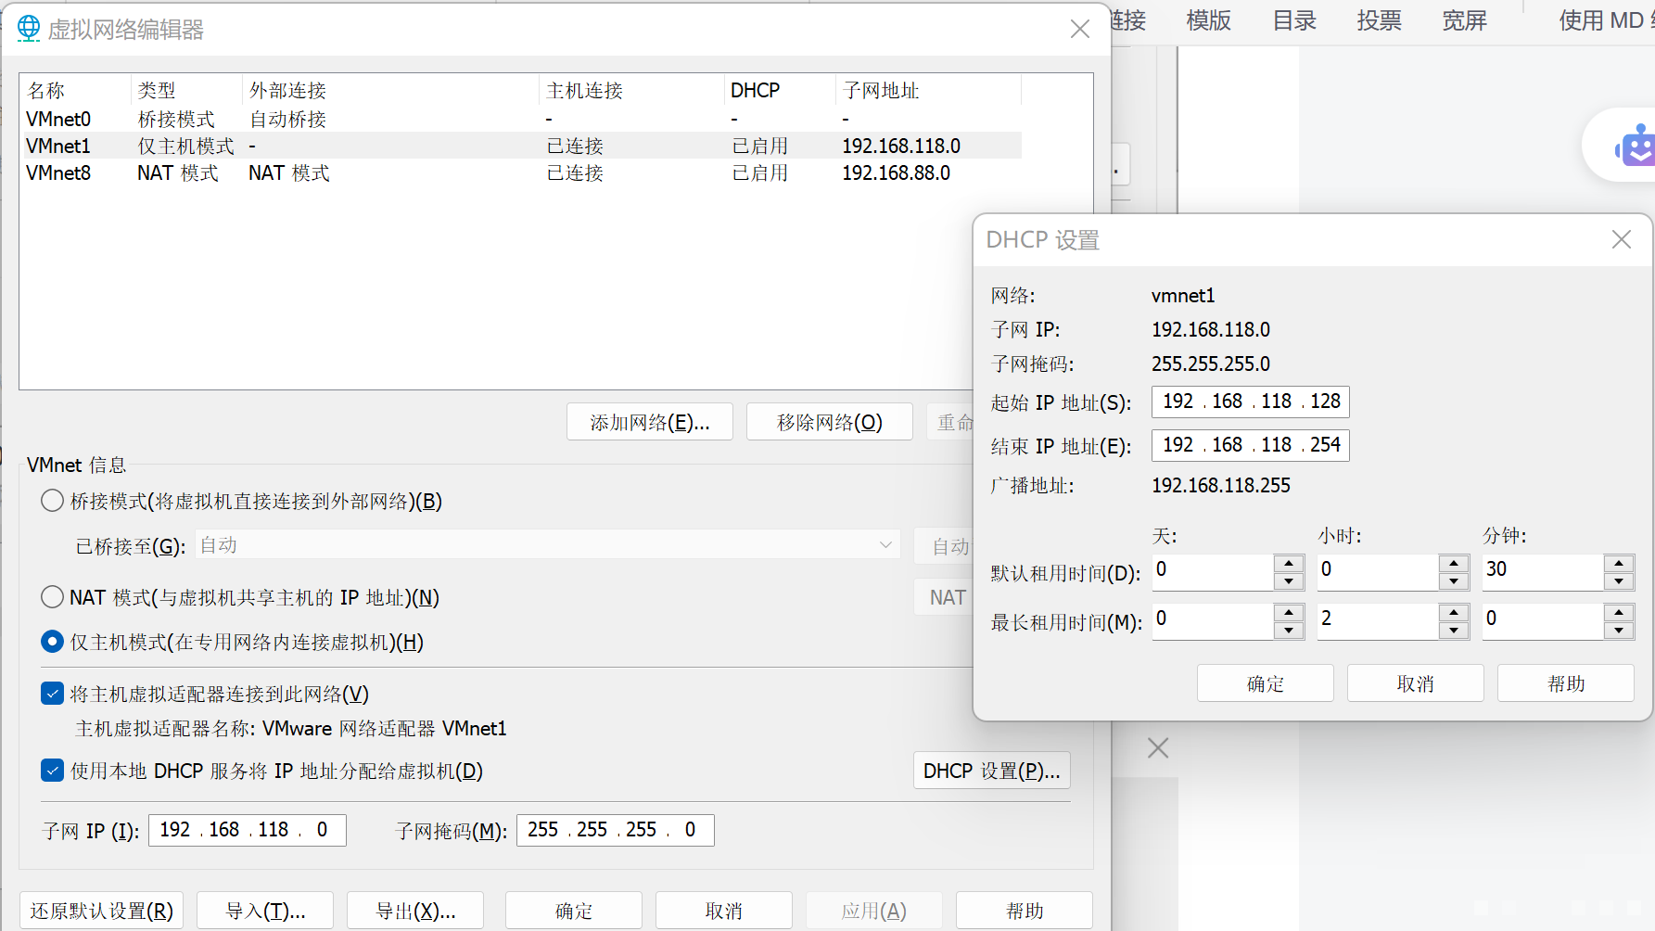1655x931 pixels.
Task: Increase 默认租用时间 minutes value
Action: coord(1619,564)
